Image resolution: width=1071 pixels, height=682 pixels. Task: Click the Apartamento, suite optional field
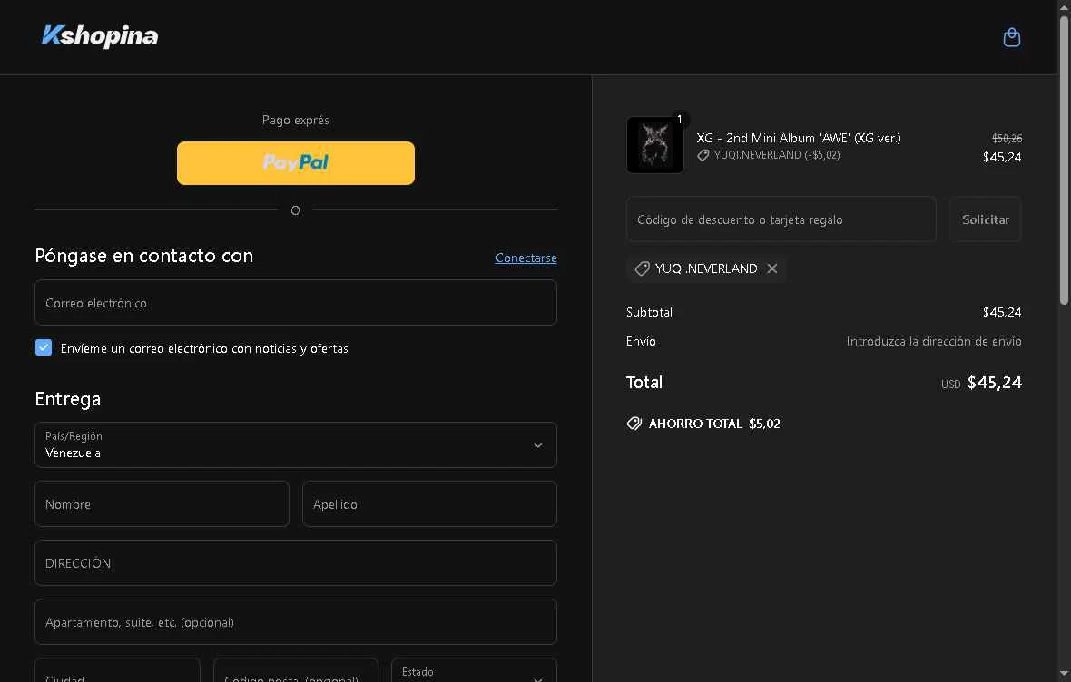[x=296, y=621]
